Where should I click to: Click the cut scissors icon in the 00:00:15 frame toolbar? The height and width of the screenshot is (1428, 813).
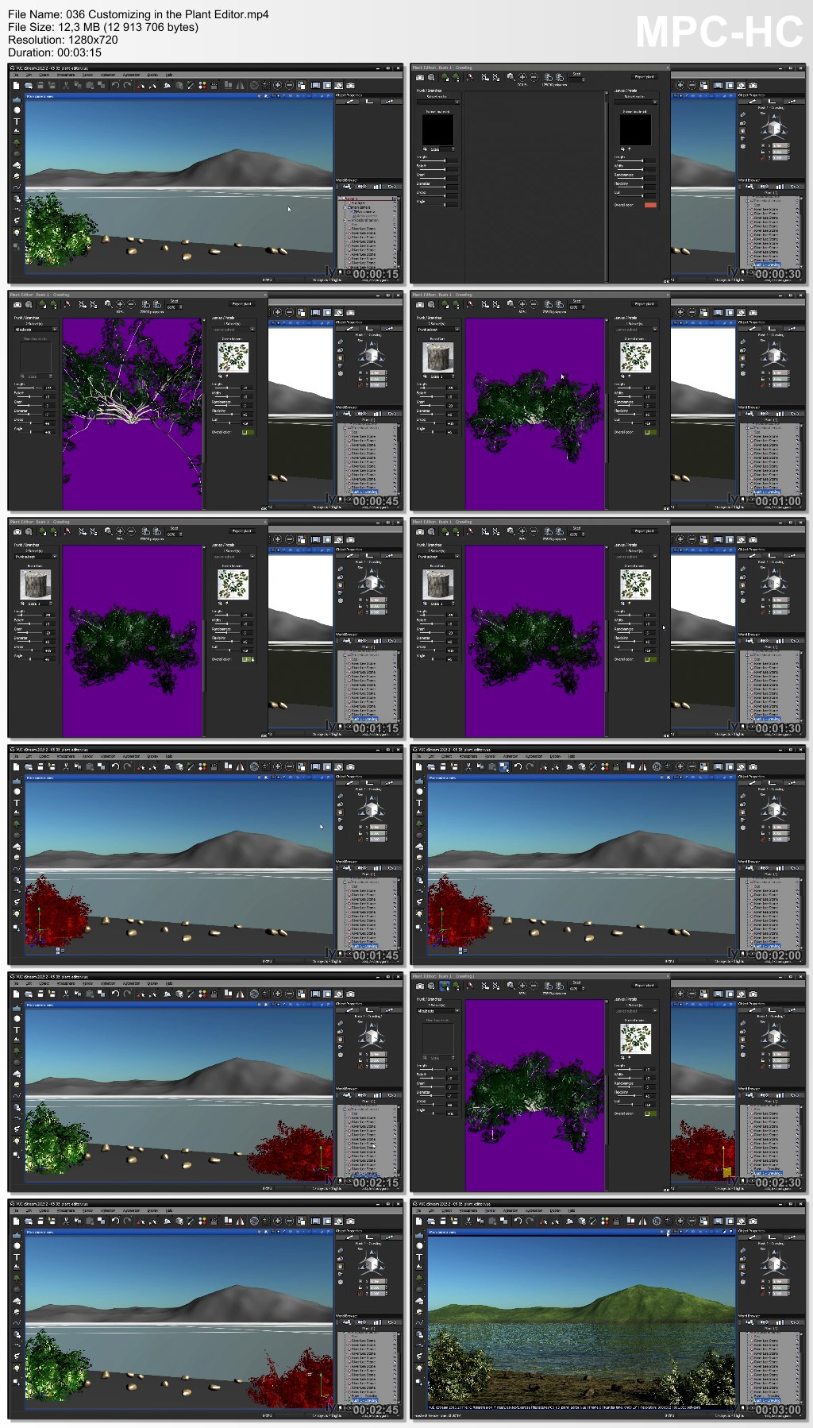pos(66,85)
